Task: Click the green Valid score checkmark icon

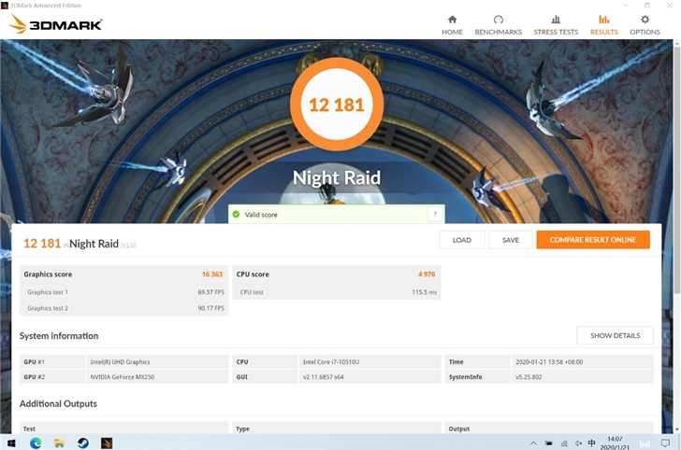Action: (237, 214)
